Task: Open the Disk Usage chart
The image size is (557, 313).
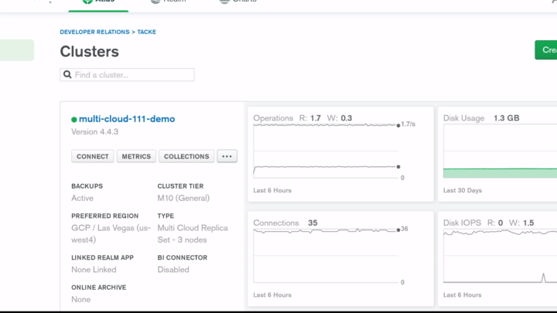Action: click(497, 154)
